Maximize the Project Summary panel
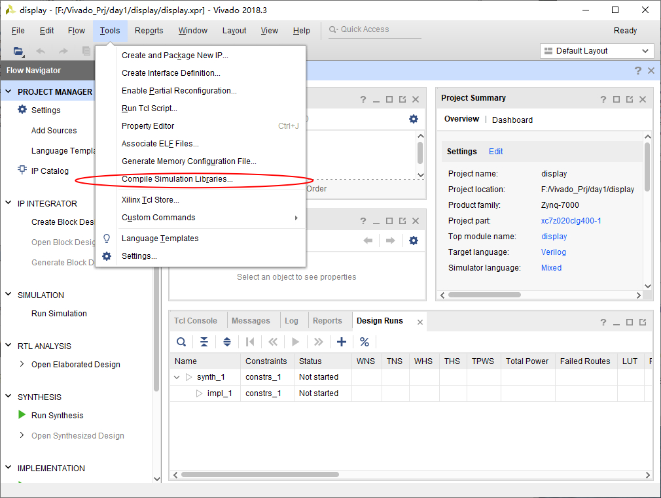The image size is (661, 498). click(616, 99)
